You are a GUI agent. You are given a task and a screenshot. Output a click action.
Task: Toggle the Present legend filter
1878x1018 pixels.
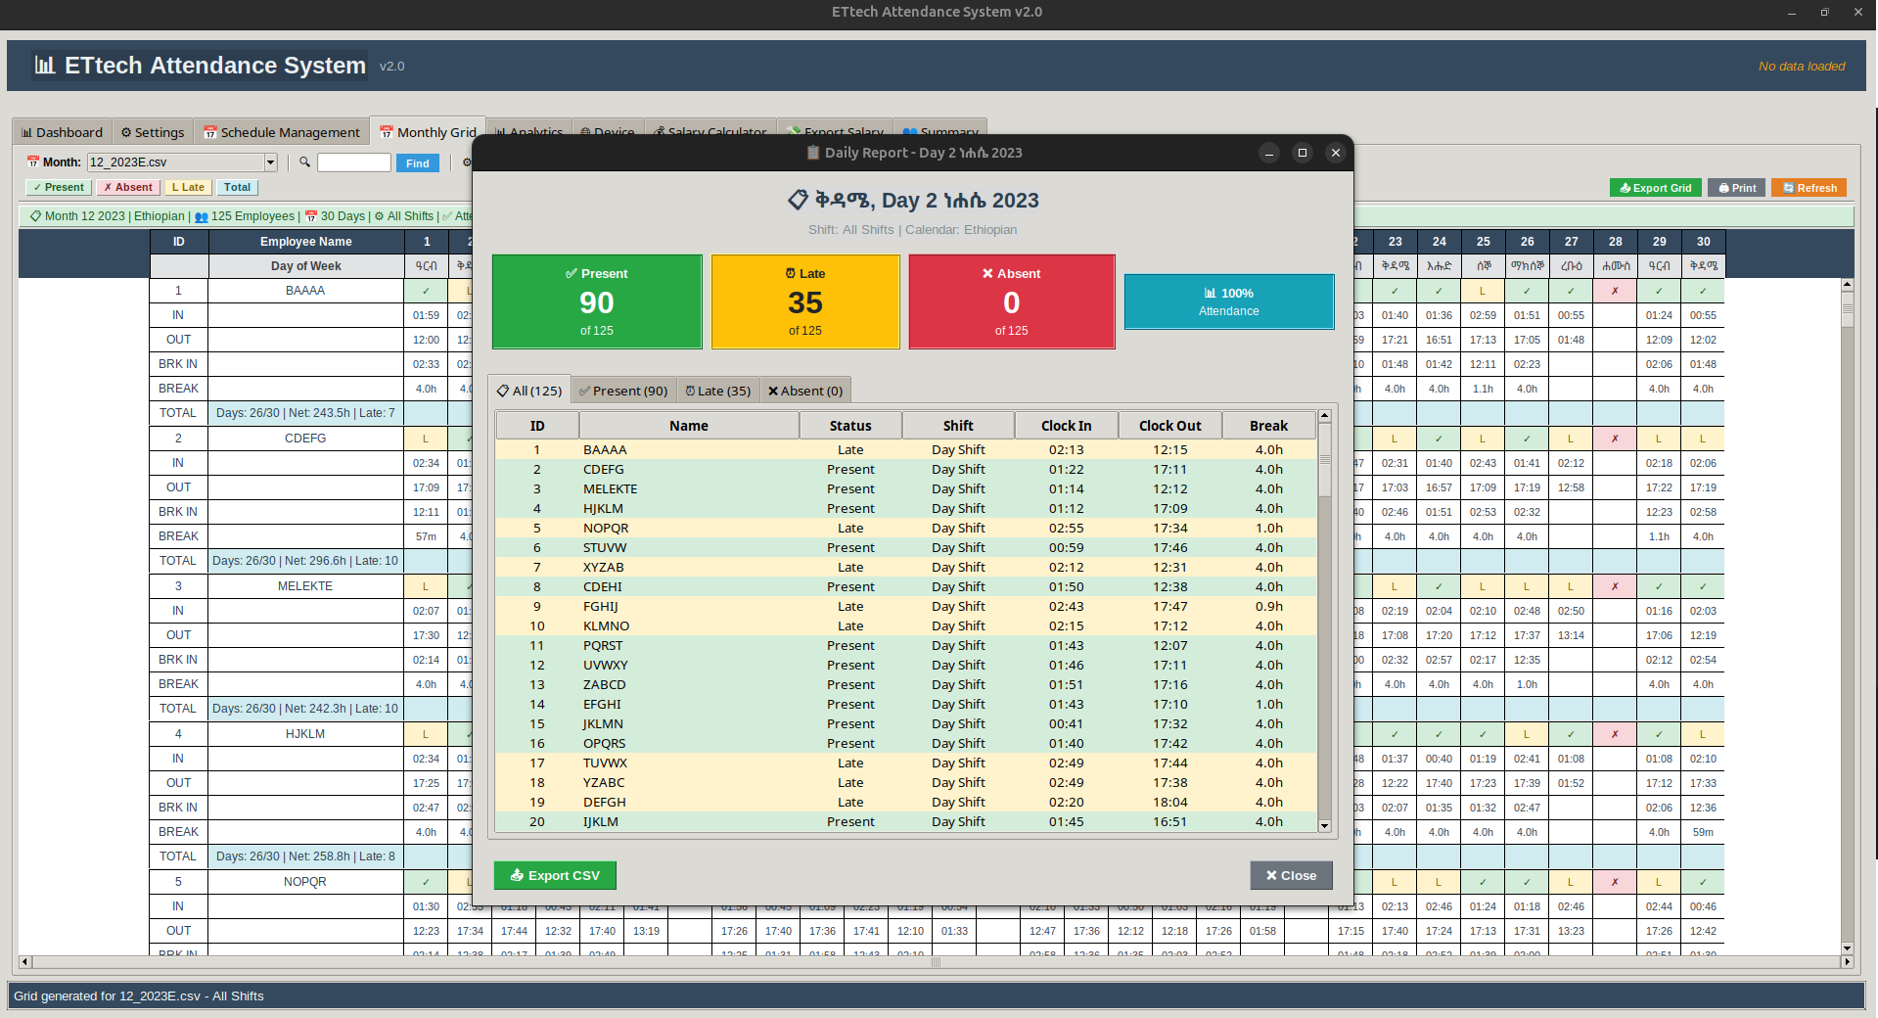coord(59,187)
